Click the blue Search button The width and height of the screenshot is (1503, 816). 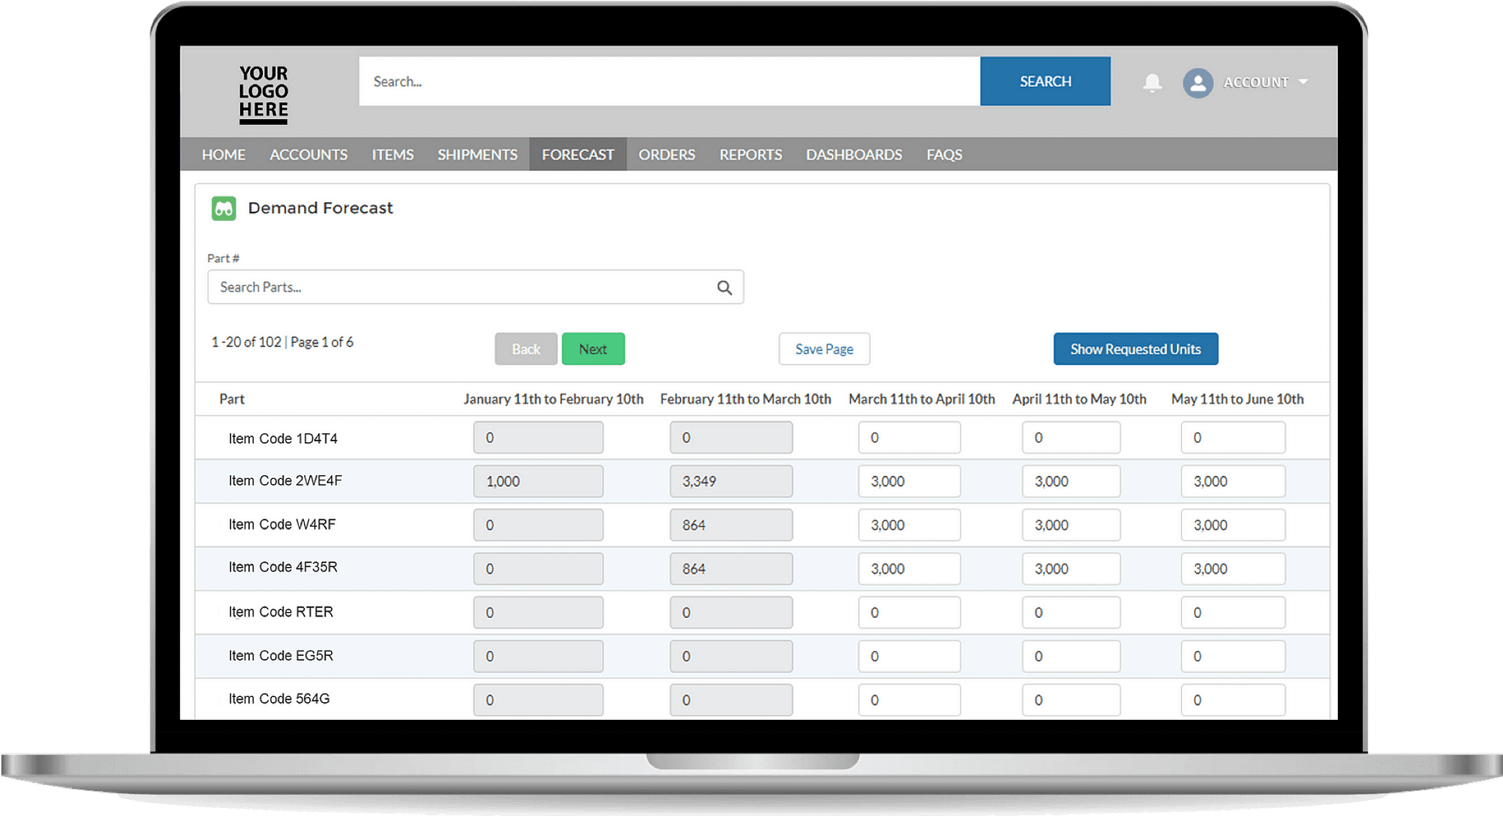click(x=1045, y=82)
